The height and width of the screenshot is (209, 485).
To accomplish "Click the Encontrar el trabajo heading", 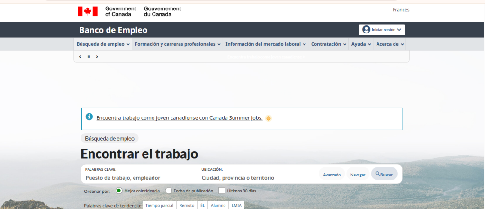I will [139, 154].
